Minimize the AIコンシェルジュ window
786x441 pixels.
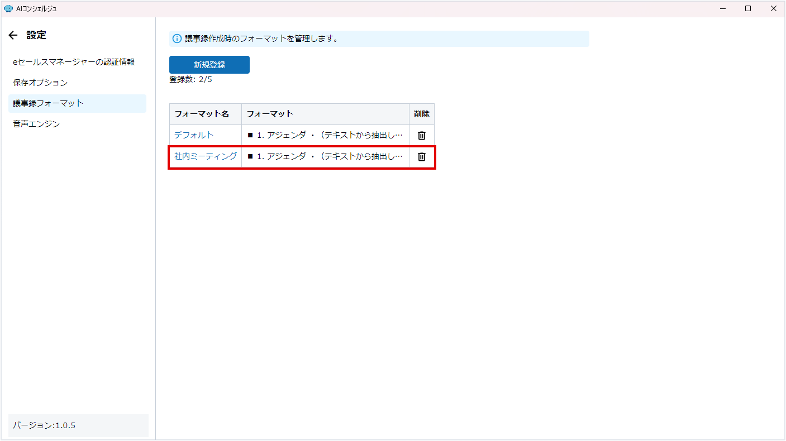pos(722,8)
